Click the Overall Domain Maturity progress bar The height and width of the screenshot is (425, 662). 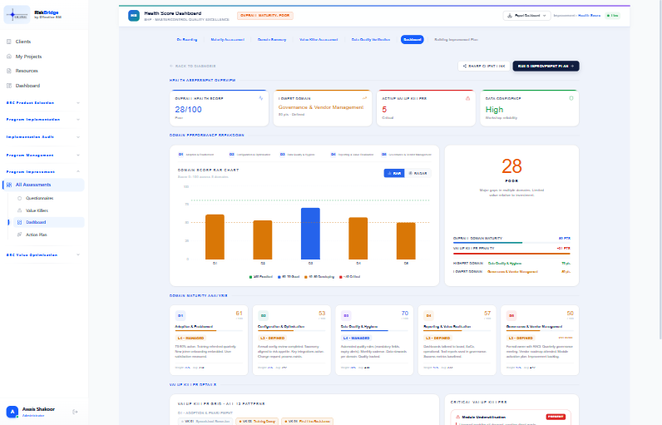[x=511, y=243]
